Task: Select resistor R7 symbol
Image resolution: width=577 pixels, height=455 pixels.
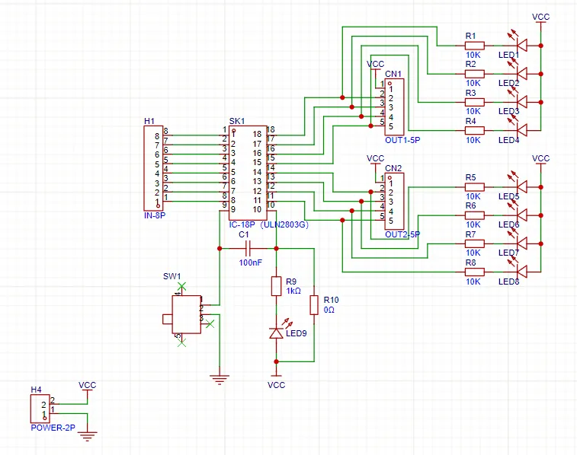Action: [x=475, y=243]
